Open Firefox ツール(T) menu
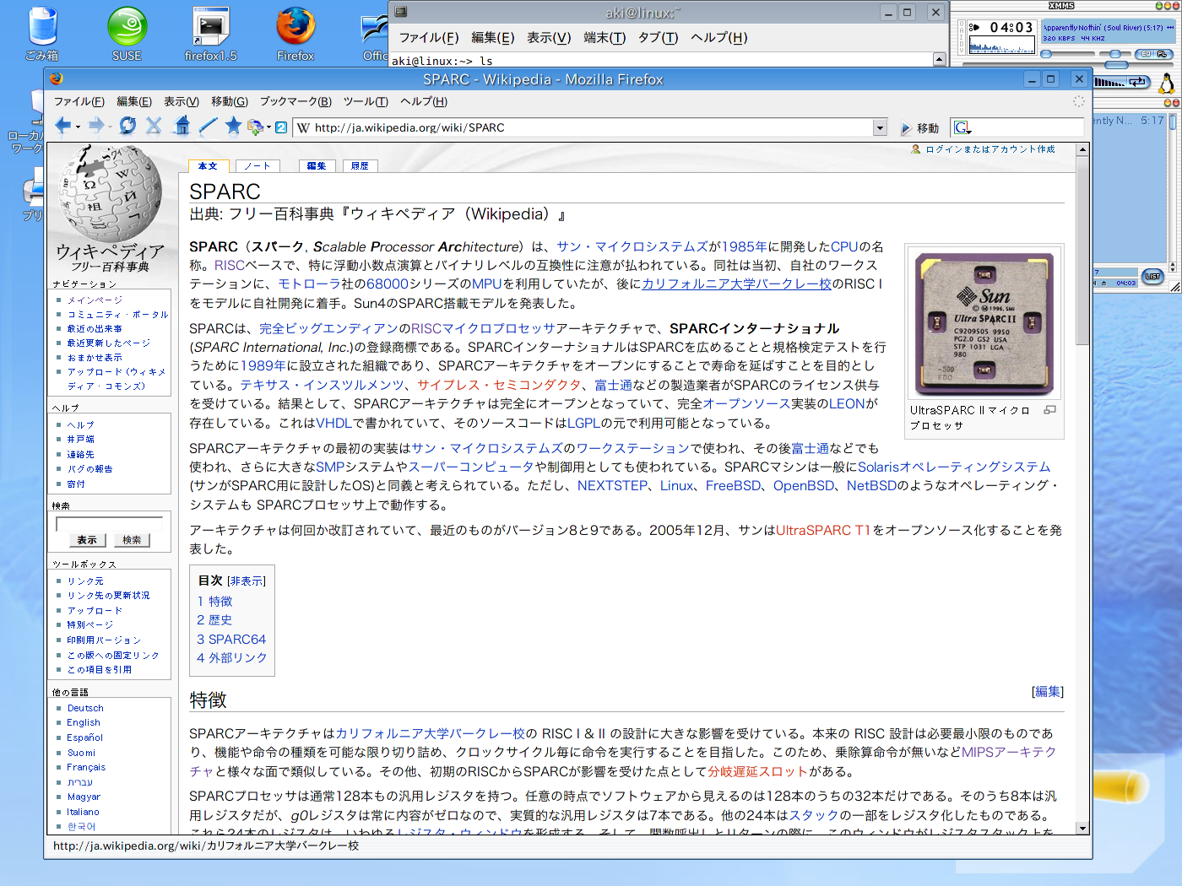This screenshot has height=886, width=1182. tap(366, 101)
